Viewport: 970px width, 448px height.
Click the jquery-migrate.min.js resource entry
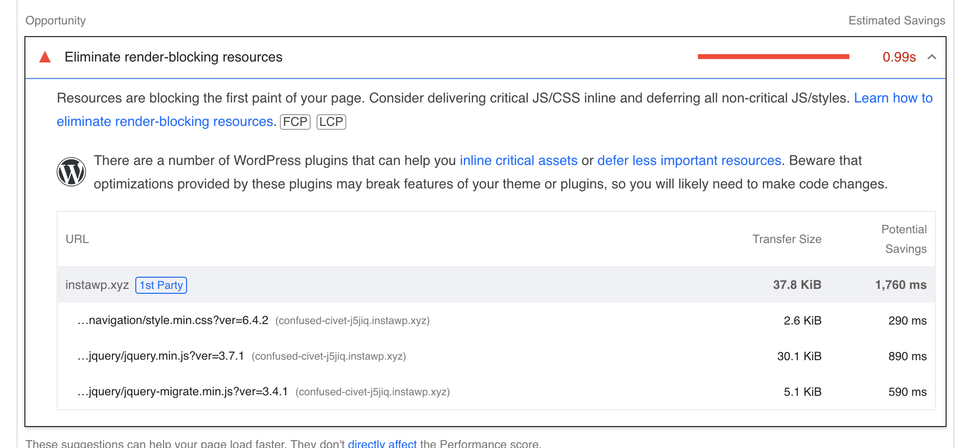pos(182,391)
